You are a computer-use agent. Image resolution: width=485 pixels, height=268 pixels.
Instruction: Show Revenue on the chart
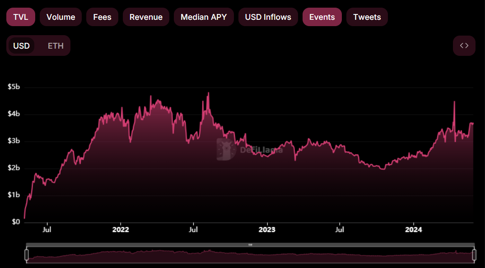point(146,17)
